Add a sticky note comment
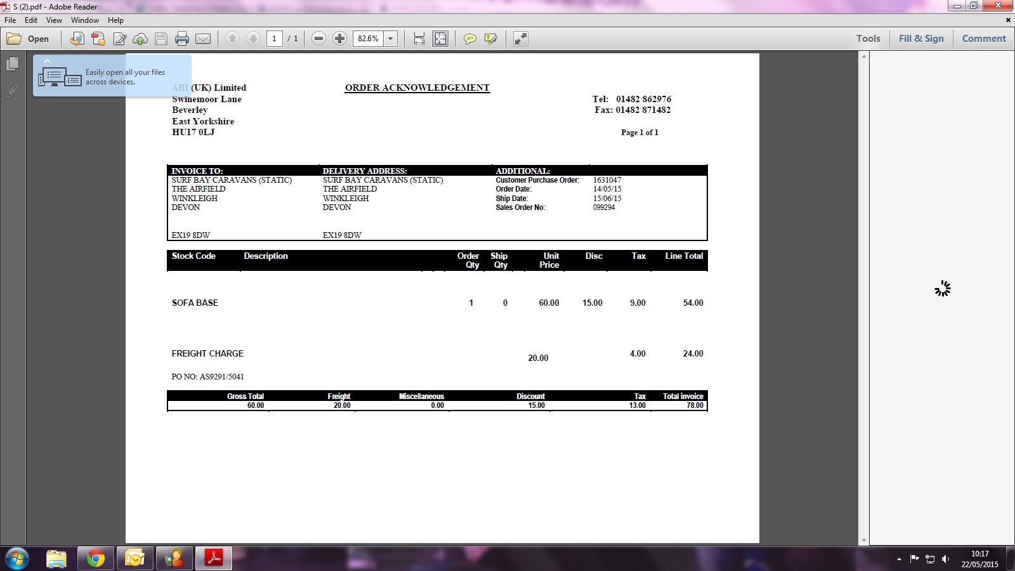The image size is (1015, 571). (469, 39)
